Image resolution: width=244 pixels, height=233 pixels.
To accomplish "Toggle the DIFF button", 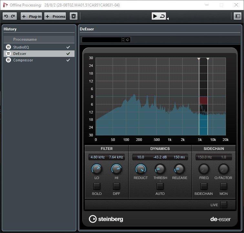I will click(117, 186).
